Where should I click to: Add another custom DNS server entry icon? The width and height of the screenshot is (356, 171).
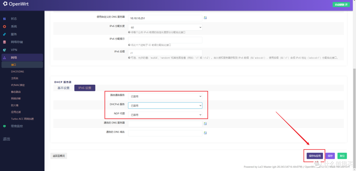click(x=205, y=18)
